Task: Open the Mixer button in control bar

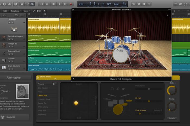Action: pos(27,4)
